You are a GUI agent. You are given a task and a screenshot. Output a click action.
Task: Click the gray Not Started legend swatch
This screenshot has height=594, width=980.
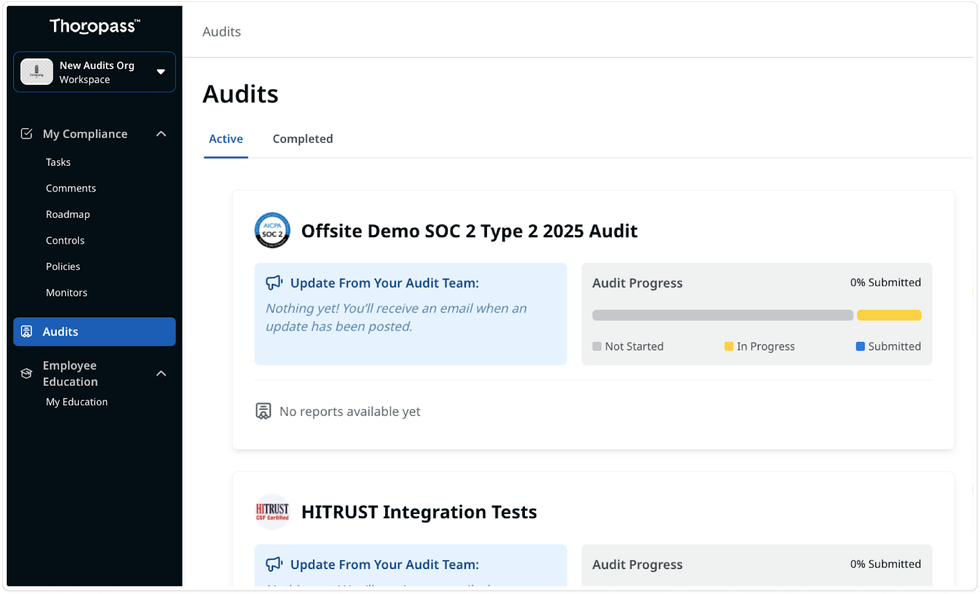point(597,347)
